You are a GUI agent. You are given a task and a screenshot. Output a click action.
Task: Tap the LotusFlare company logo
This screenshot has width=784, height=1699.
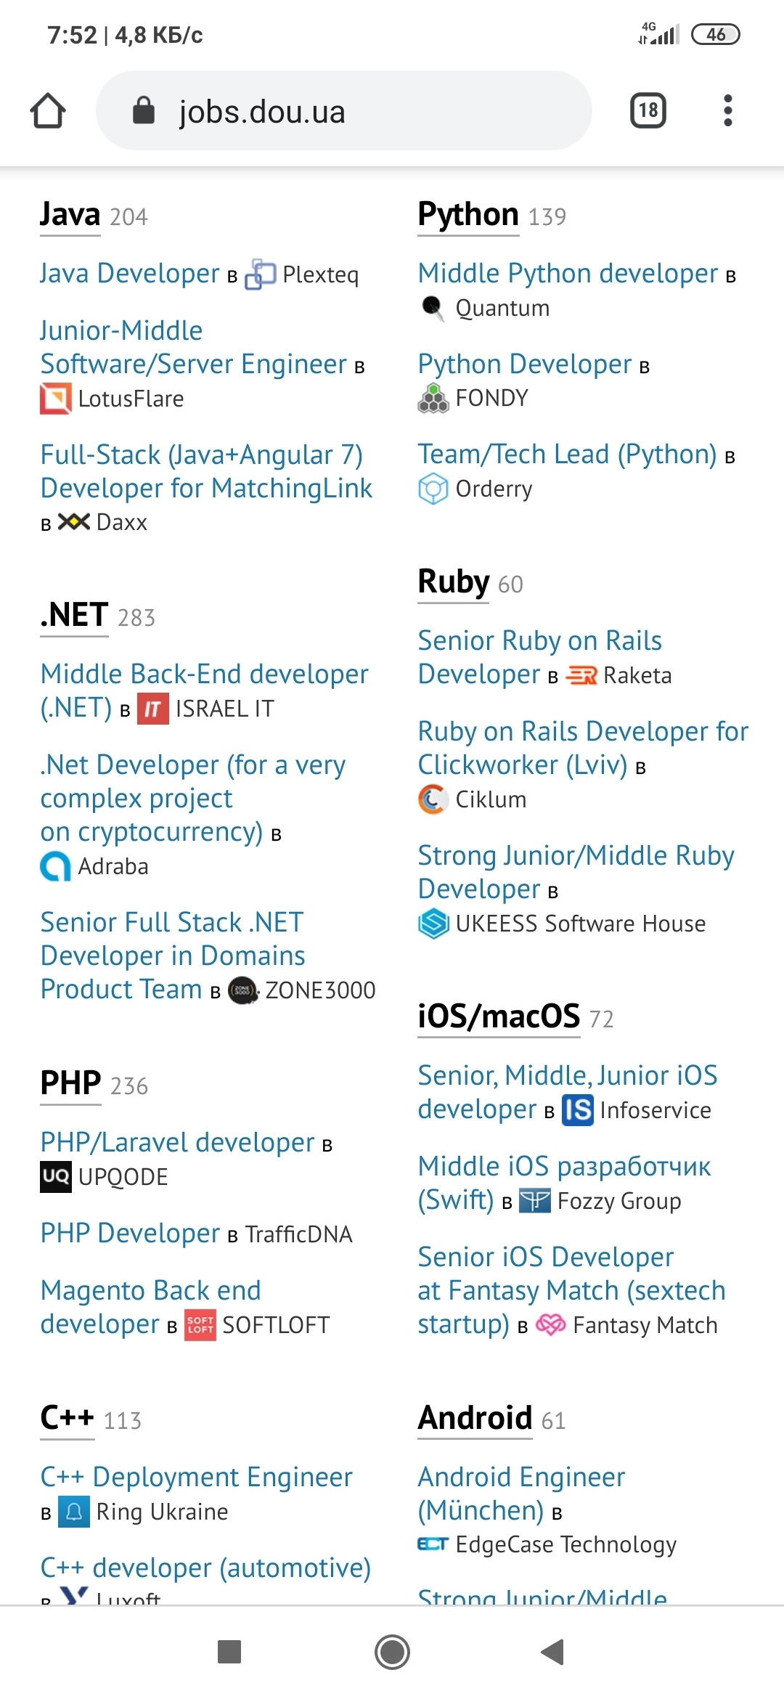click(56, 399)
